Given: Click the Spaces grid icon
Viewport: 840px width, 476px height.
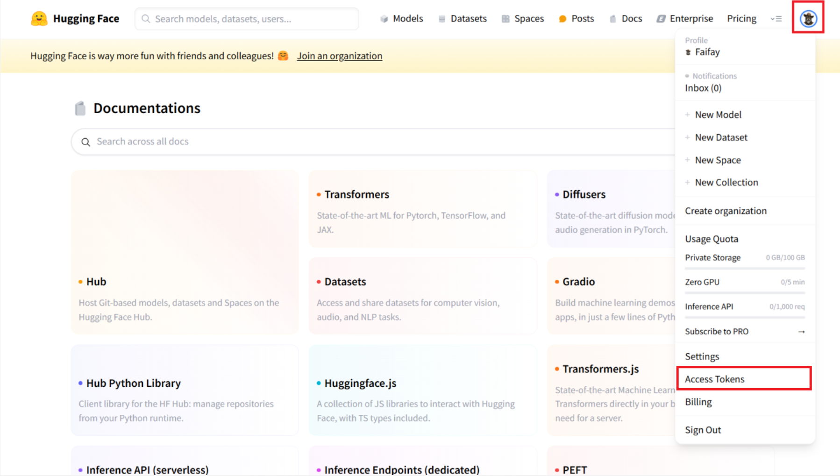Looking at the screenshot, I should (x=505, y=19).
